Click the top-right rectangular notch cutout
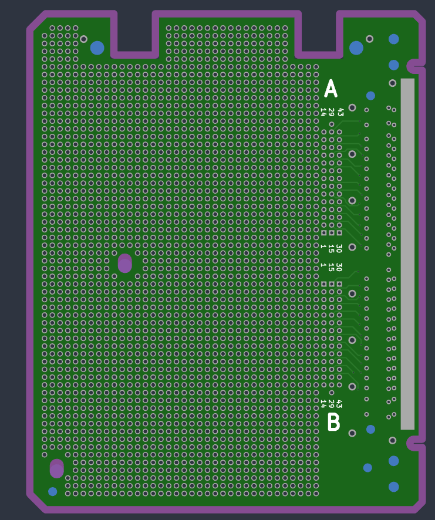 [318, 32]
